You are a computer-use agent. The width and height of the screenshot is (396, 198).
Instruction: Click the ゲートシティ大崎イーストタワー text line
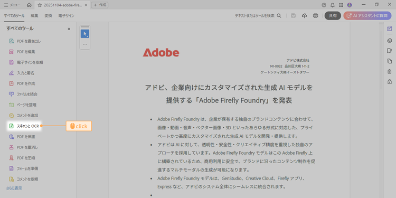(x=285, y=72)
